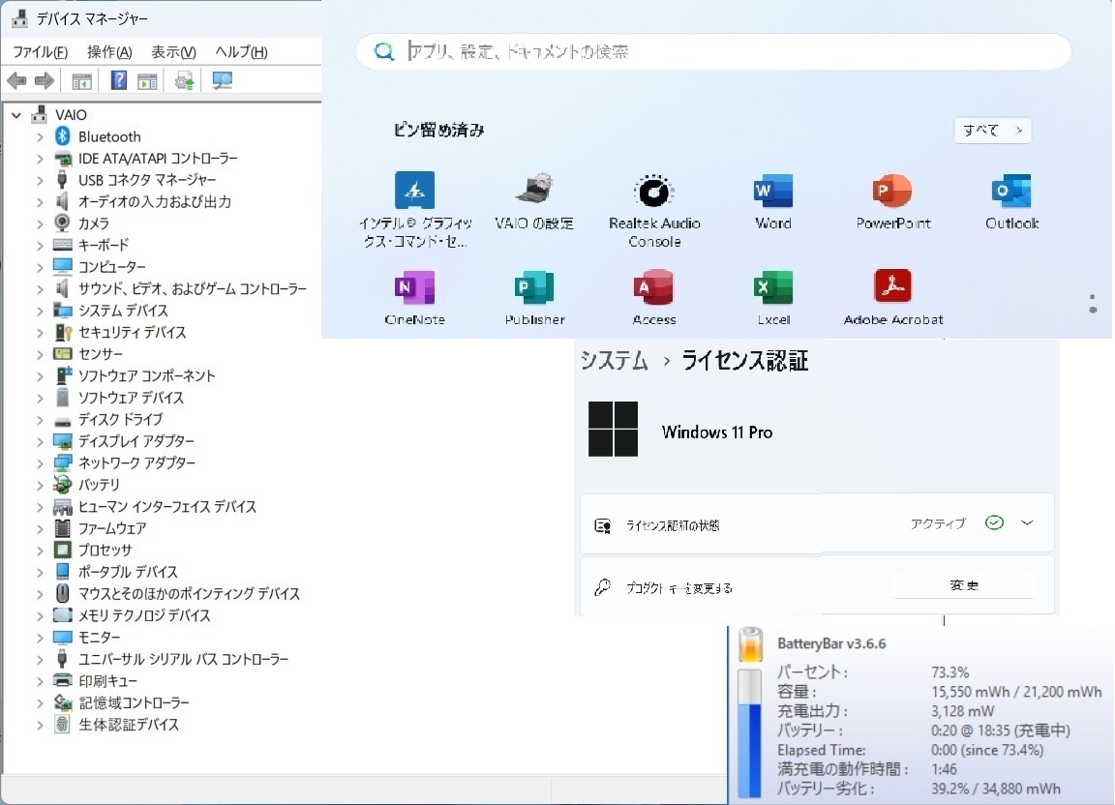This screenshot has width=1115, height=805.
Task: Expand the ライセンス認証の状態 details chevron
Action: click(1027, 523)
